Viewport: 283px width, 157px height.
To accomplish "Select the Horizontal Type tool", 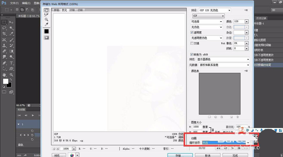I will 11,63.
